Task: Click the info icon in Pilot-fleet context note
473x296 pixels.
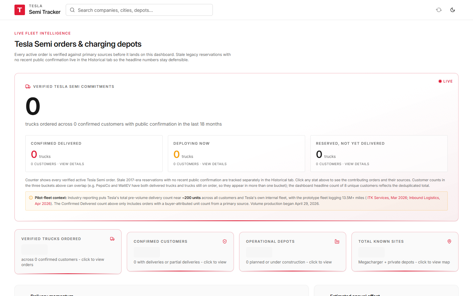Action: tap(31, 198)
